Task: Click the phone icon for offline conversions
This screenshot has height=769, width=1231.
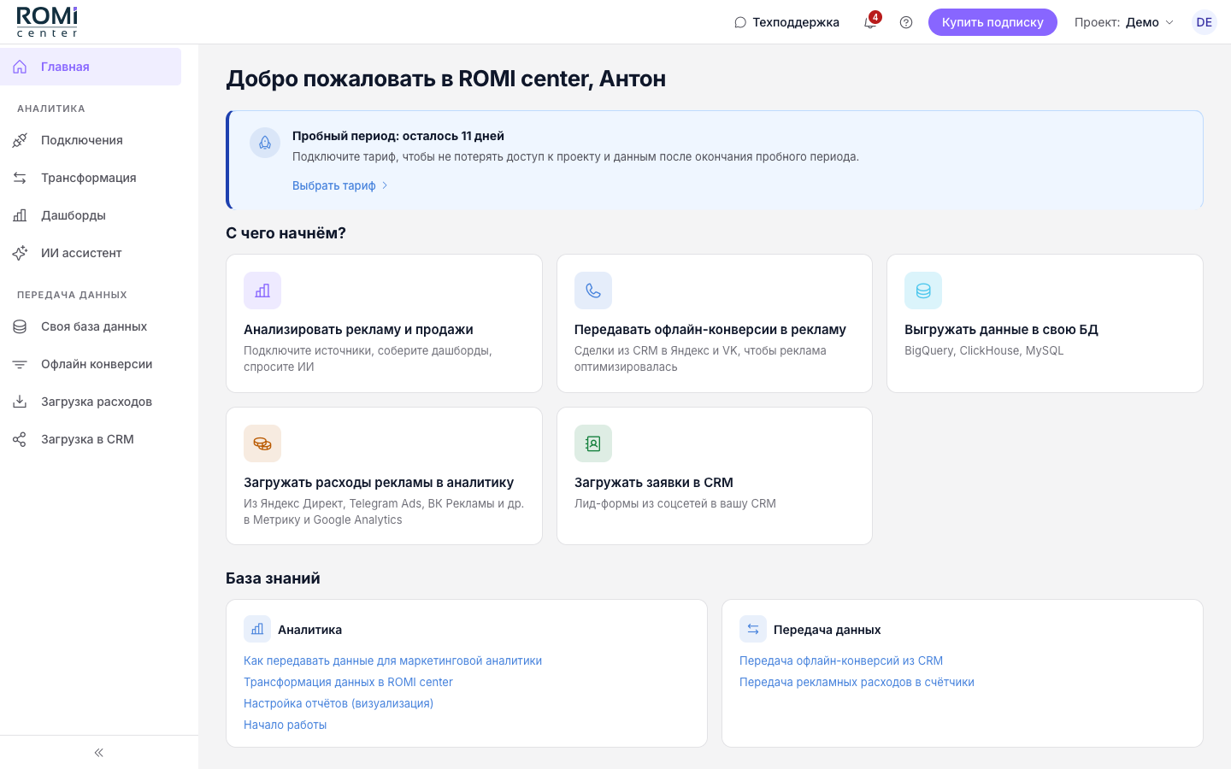Action: tap(593, 291)
